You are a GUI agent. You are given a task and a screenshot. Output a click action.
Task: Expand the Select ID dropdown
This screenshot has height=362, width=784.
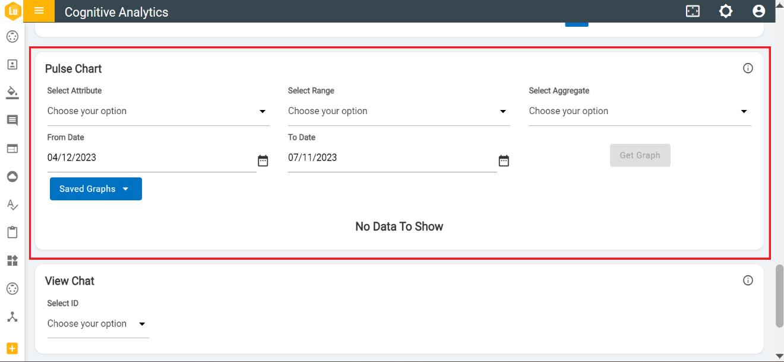coord(98,324)
